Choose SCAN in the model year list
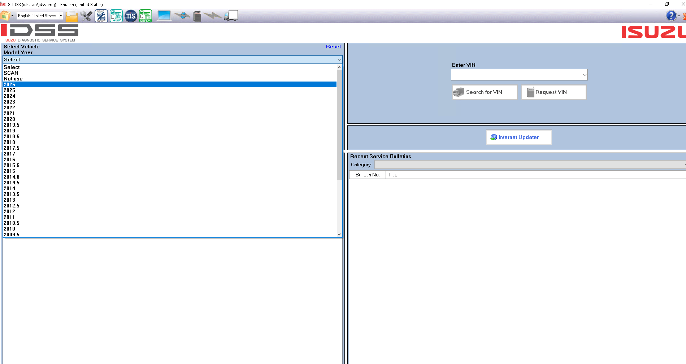The height and width of the screenshot is (364, 686). [170, 73]
